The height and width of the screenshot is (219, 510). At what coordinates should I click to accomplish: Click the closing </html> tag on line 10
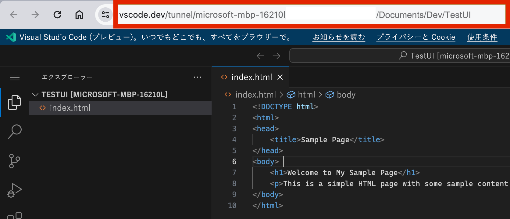pos(268,206)
